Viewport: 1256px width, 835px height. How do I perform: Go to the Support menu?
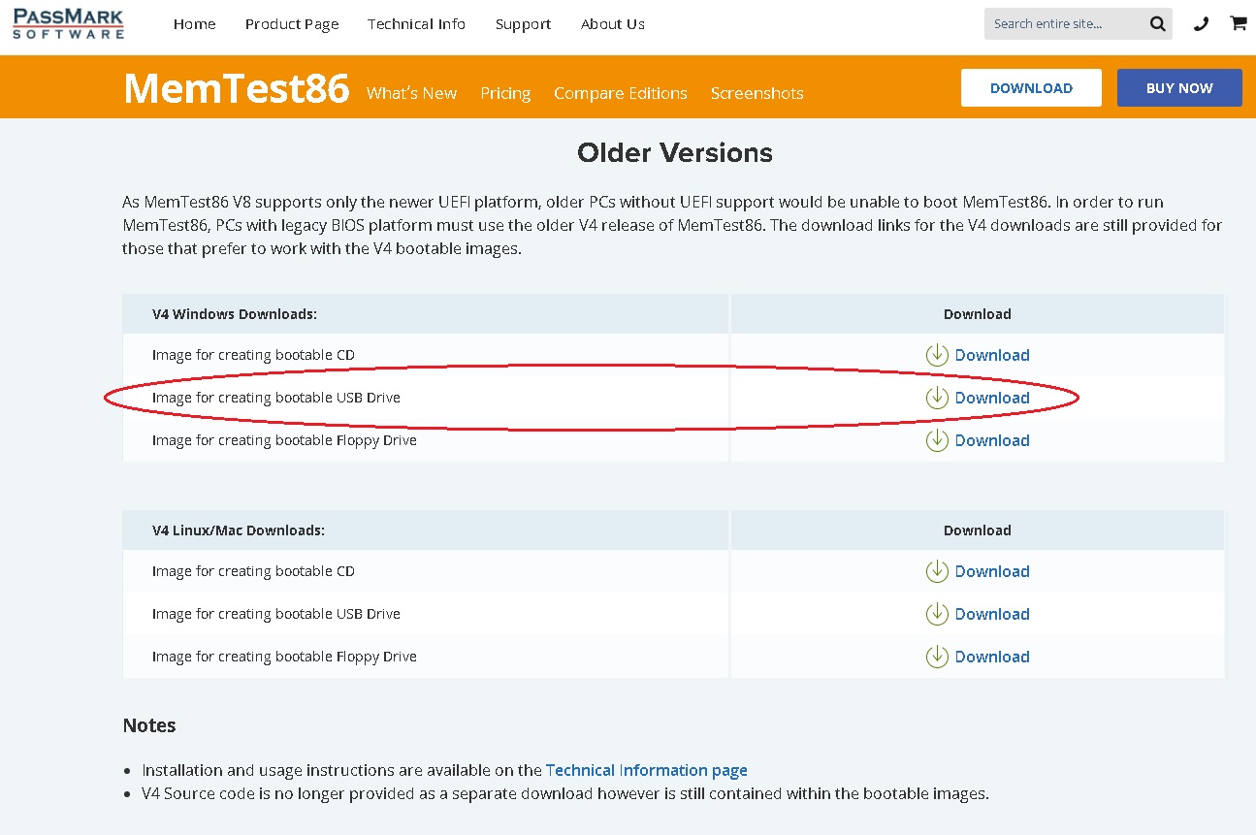coord(523,24)
